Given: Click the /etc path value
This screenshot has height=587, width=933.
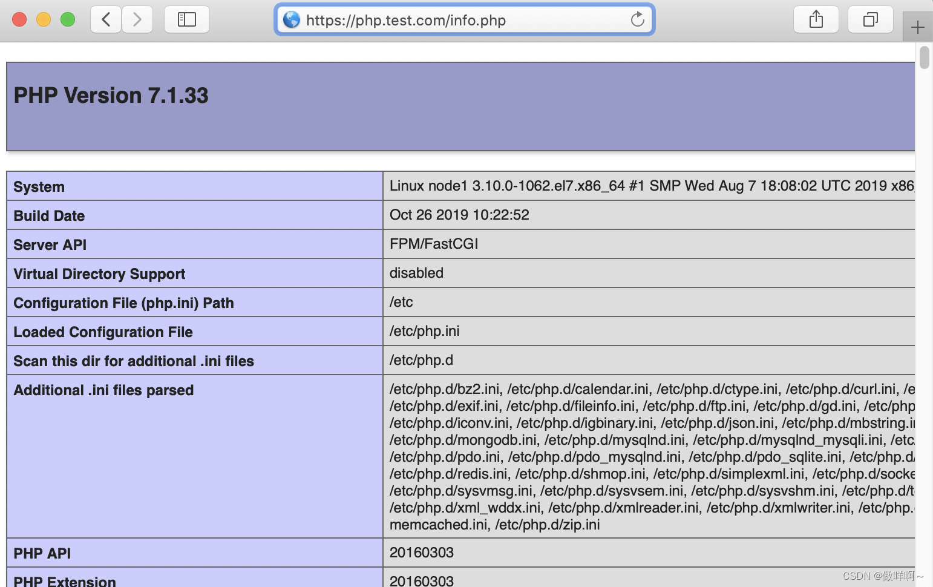Looking at the screenshot, I should (401, 302).
